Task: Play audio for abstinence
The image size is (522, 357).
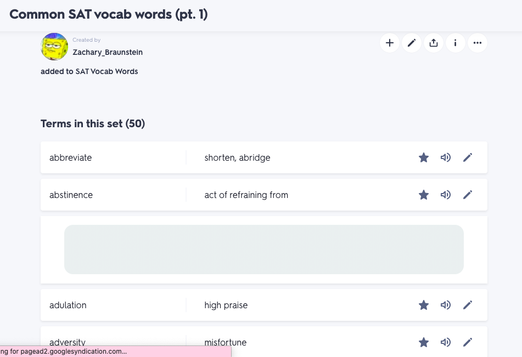Action: click(x=446, y=195)
